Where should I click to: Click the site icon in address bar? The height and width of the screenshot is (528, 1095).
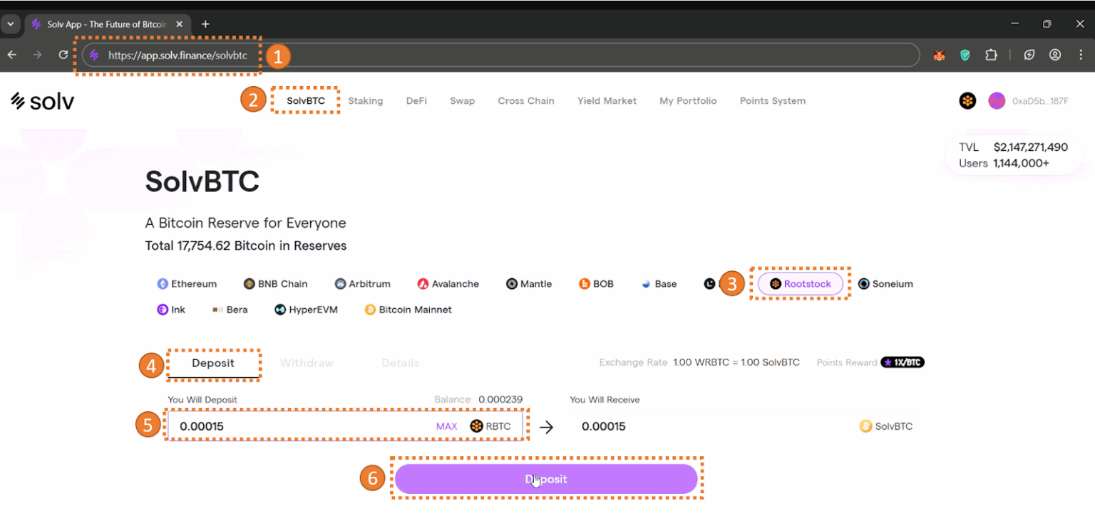click(x=94, y=55)
